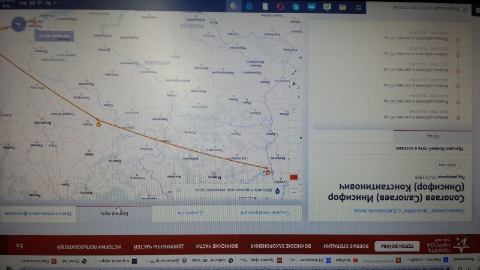Open Microsoft Edge on the taskbar

click(x=249, y=6)
